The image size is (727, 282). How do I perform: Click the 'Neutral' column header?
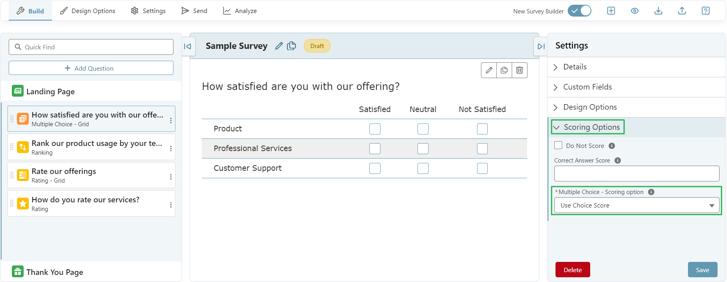tap(423, 109)
